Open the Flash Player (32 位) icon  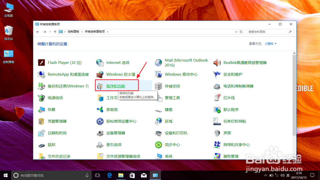[41, 62]
